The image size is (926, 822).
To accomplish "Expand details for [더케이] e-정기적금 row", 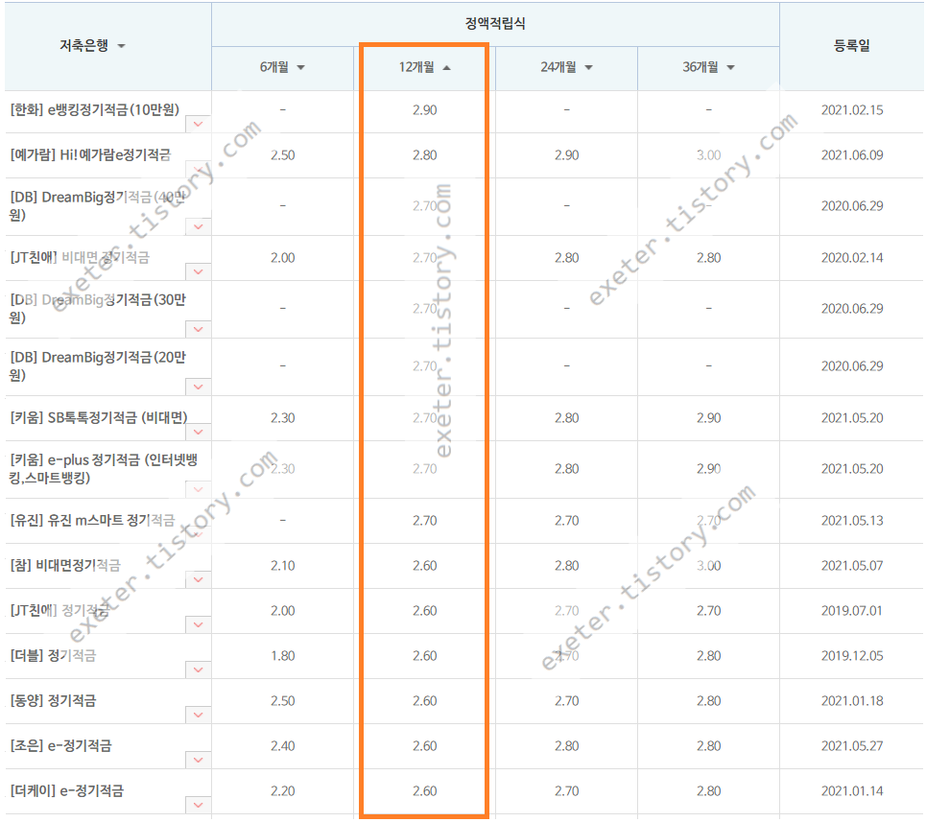I will [198, 805].
